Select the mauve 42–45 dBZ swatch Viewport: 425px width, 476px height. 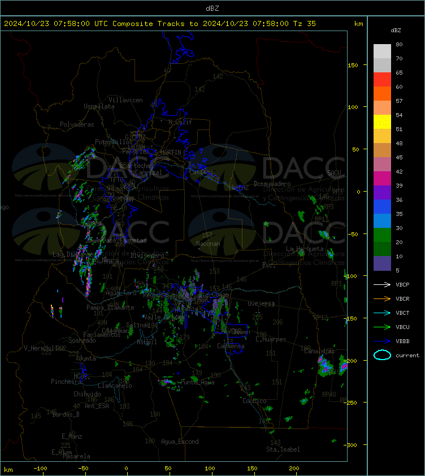382,165
